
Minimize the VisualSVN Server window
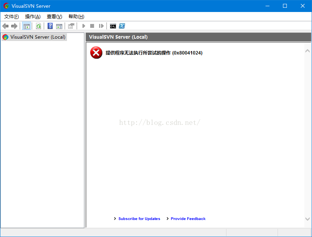(267, 6)
